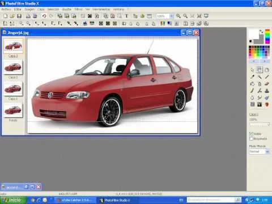
Task: Open the zoom percentage dropdown
Action: pos(172,16)
